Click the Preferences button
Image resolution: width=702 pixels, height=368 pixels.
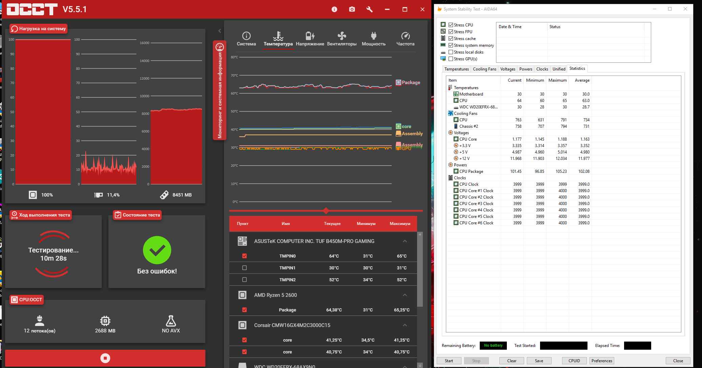601,361
